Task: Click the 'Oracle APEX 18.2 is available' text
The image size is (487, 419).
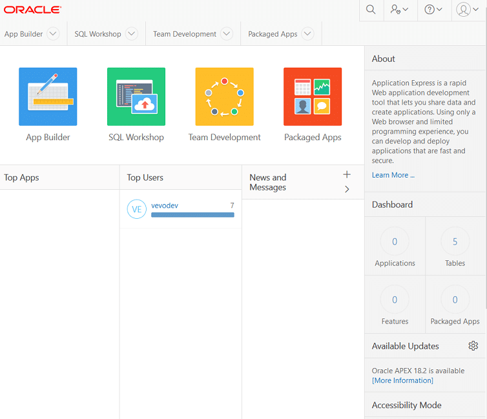Action: (x=418, y=371)
